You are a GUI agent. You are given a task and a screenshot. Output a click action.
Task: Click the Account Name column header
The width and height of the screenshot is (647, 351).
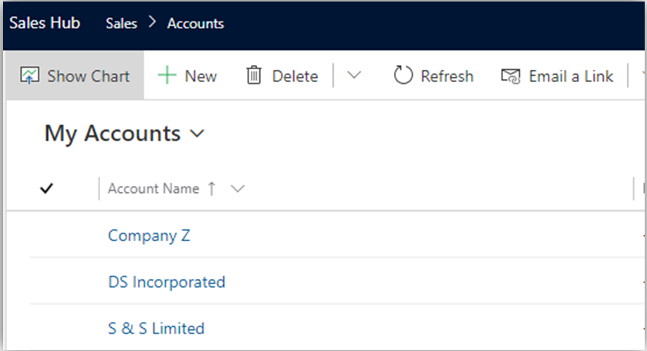154,188
